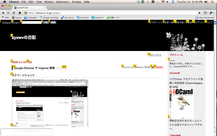The width and height of the screenshot is (217, 136).
Task: Click the zyxwvの日記 blog title
Action: (x=24, y=37)
